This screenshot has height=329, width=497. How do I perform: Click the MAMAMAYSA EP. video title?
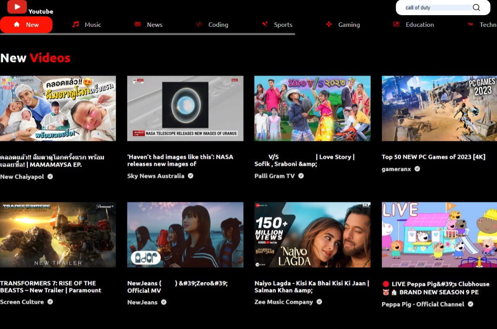point(52,160)
